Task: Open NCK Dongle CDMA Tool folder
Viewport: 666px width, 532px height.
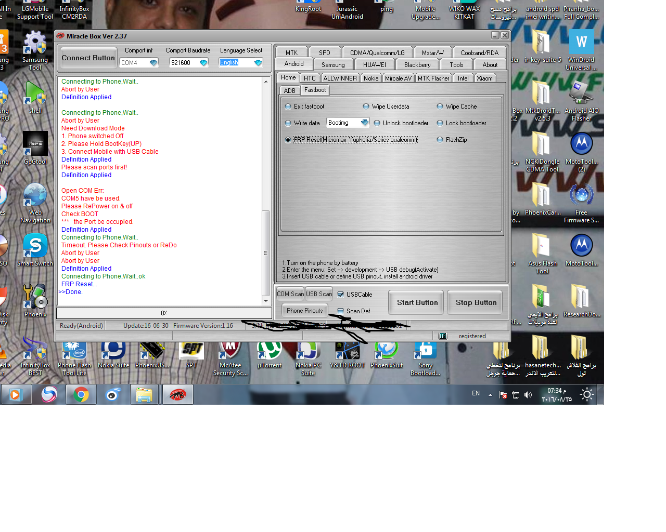Action: (542, 152)
